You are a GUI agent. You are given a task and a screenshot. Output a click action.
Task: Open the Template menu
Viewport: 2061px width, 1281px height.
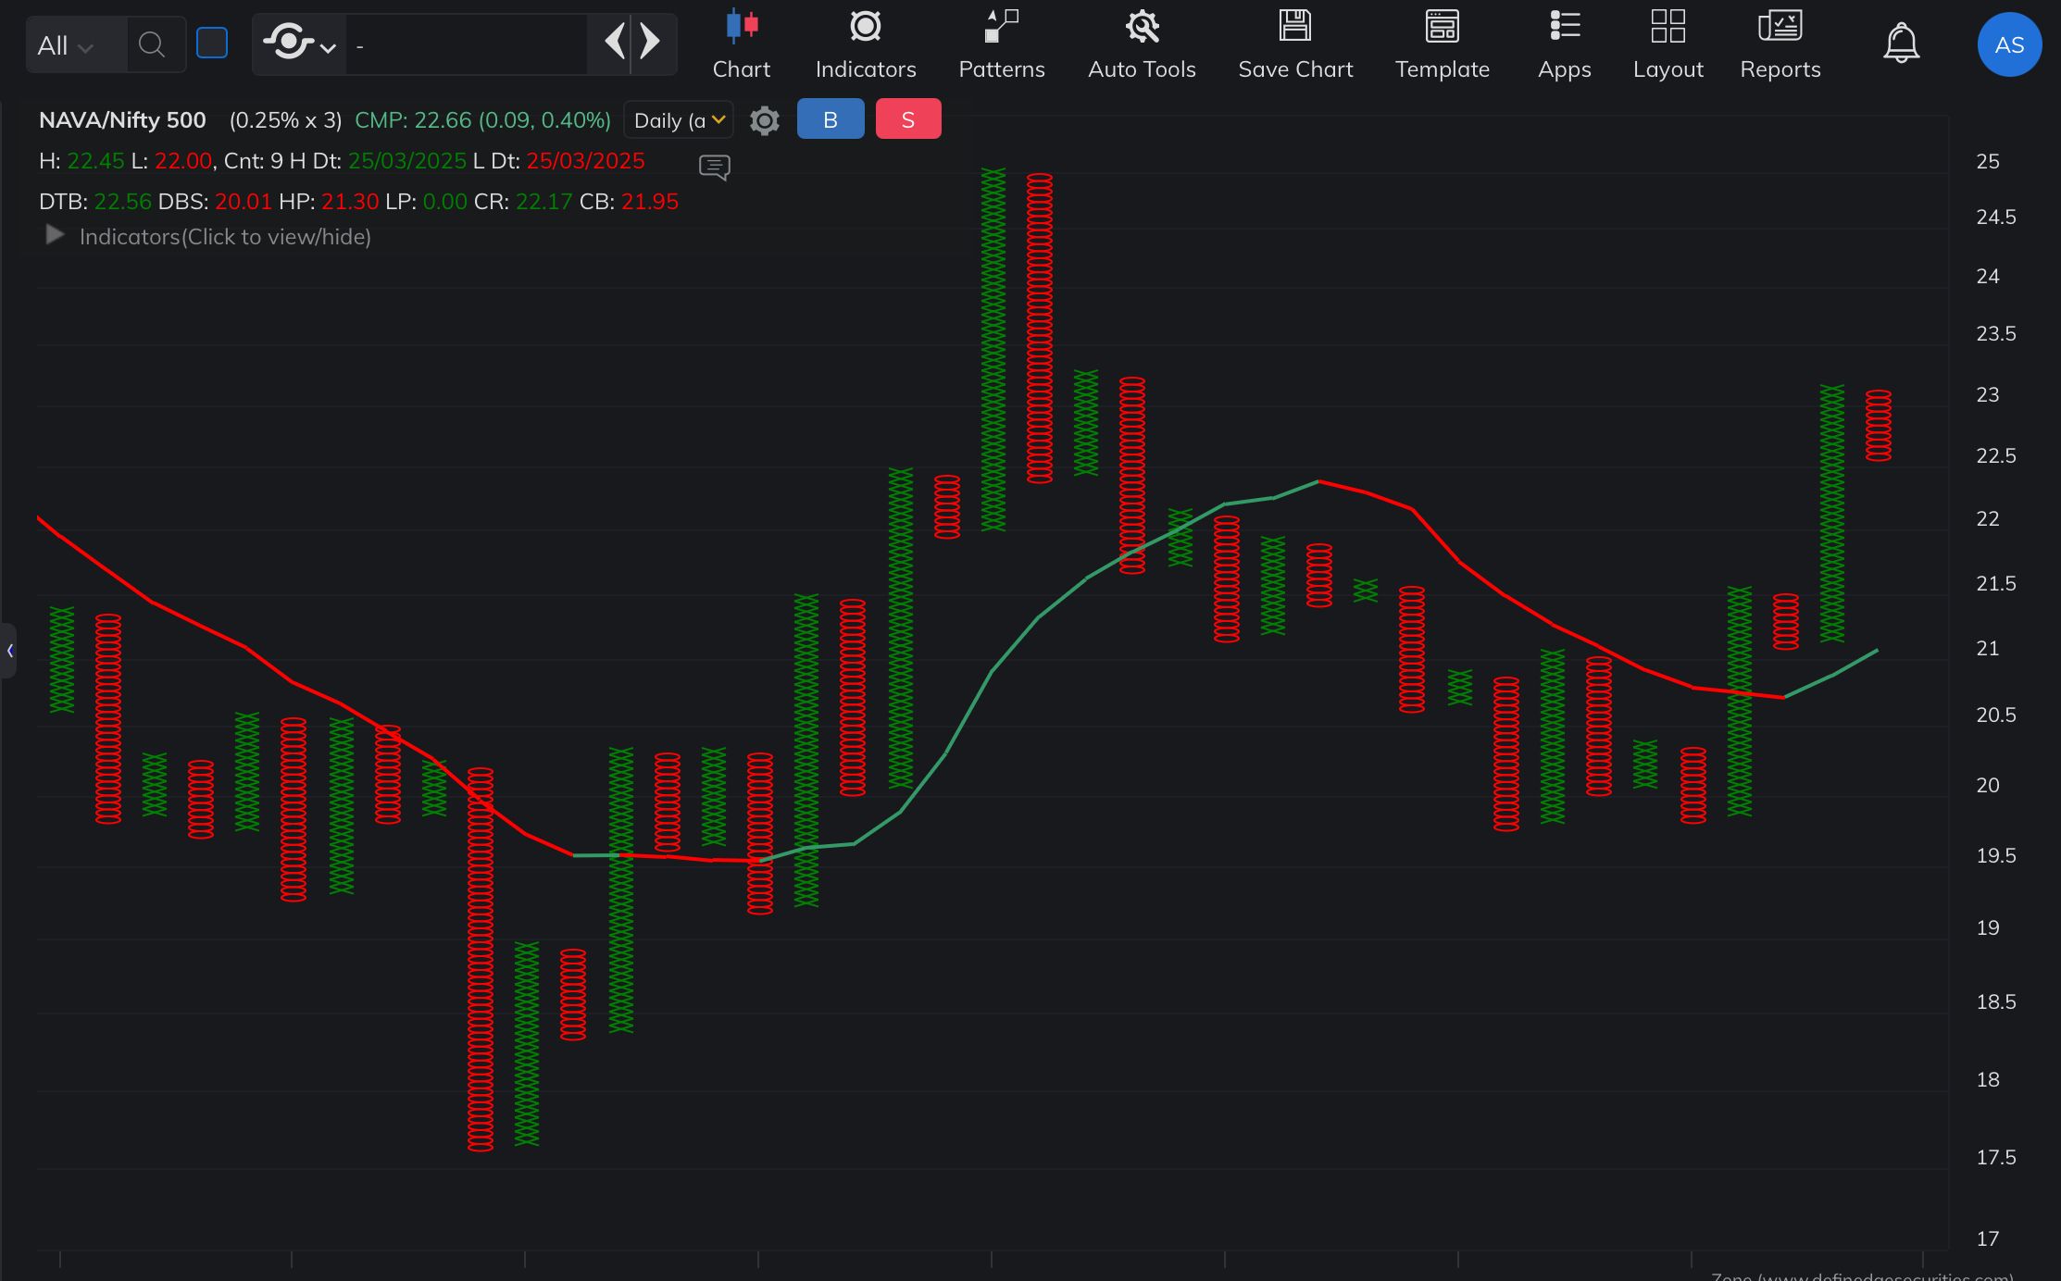click(1442, 43)
